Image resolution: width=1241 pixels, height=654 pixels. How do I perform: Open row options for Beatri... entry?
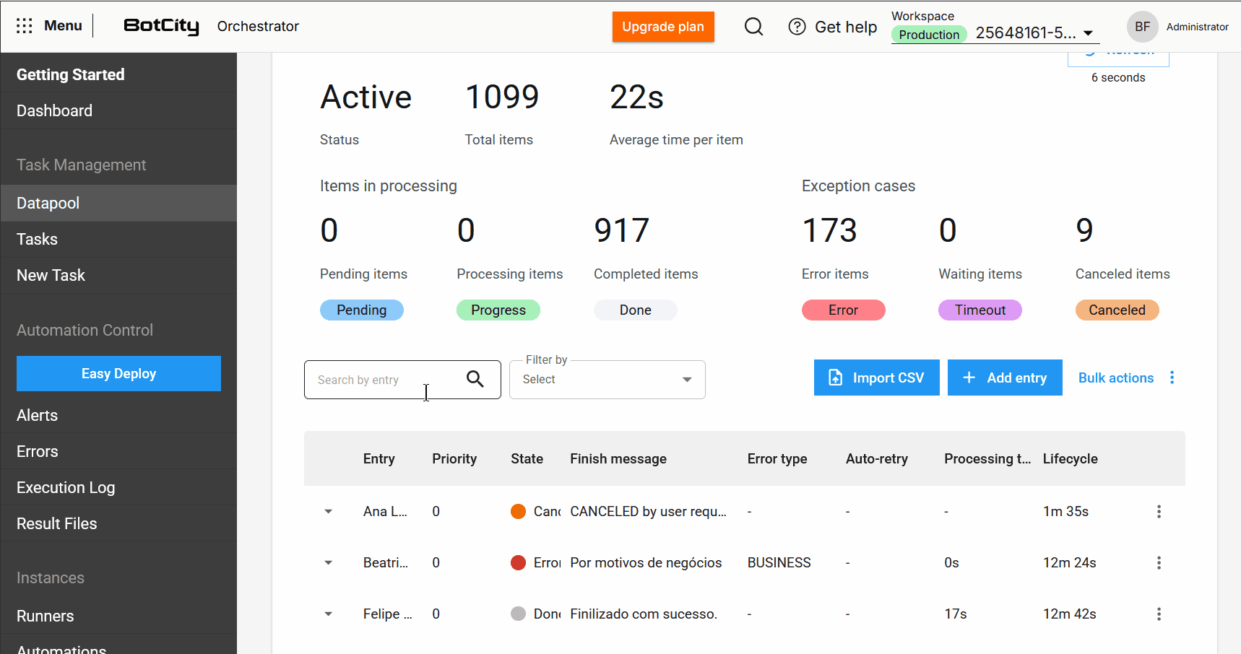coord(1159,563)
